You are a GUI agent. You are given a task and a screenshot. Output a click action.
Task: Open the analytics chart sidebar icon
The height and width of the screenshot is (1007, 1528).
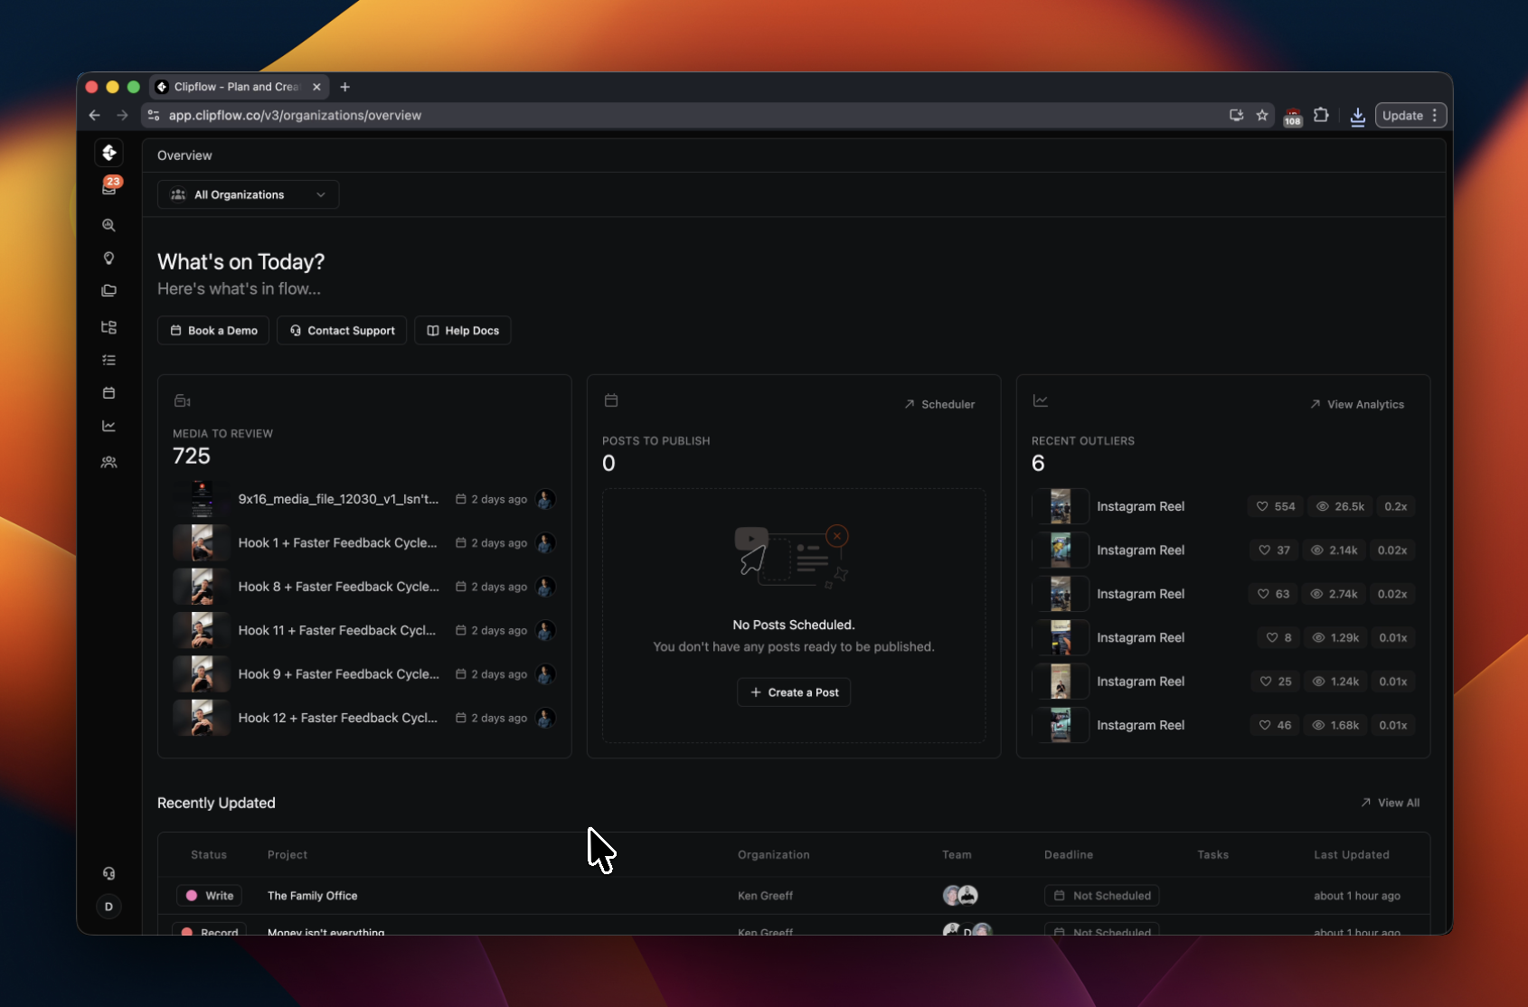tap(108, 426)
